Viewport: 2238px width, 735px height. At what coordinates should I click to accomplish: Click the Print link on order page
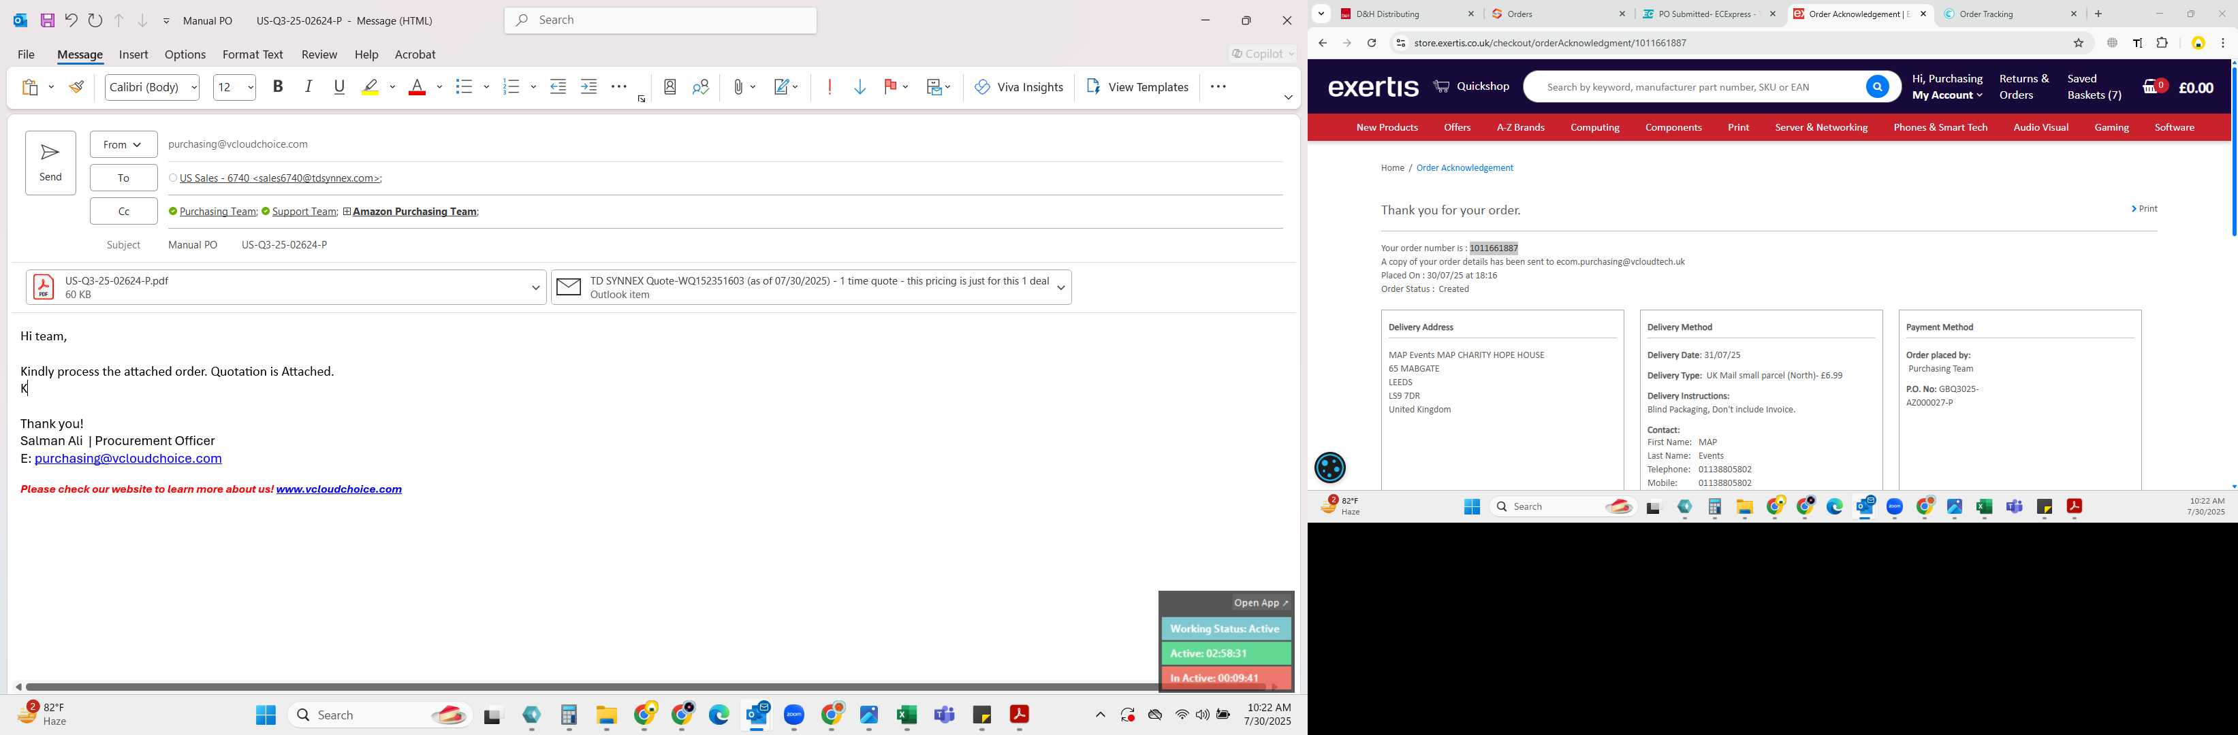coord(2143,209)
